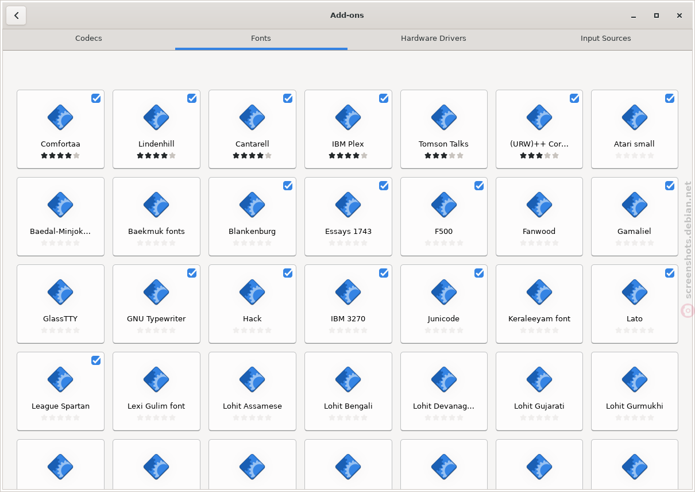Open the Hardware Drivers tab
The height and width of the screenshot is (492, 695).
coord(434,39)
